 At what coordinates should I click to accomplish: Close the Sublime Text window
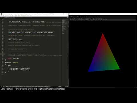click(67, 14)
